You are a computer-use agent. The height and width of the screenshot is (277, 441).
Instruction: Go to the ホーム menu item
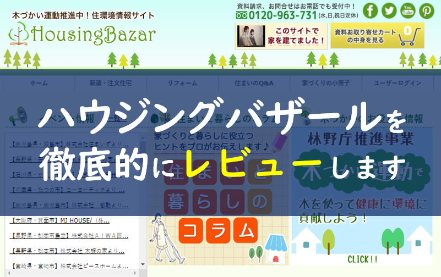point(39,83)
